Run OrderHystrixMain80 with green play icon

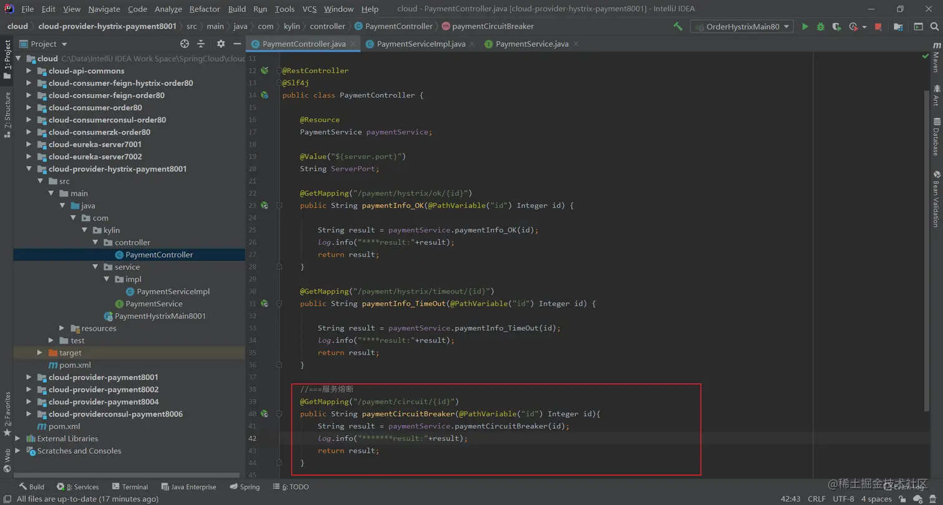[x=805, y=27]
